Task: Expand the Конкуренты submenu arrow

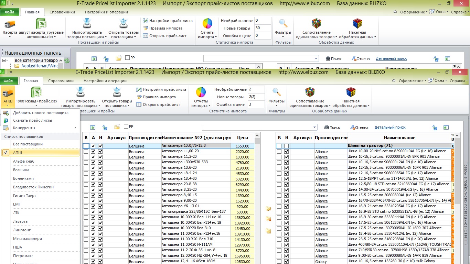Action: pos(75,128)
